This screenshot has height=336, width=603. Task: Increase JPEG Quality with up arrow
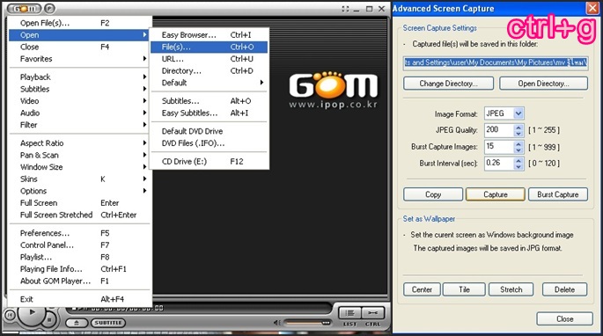(x=518, y=128)
